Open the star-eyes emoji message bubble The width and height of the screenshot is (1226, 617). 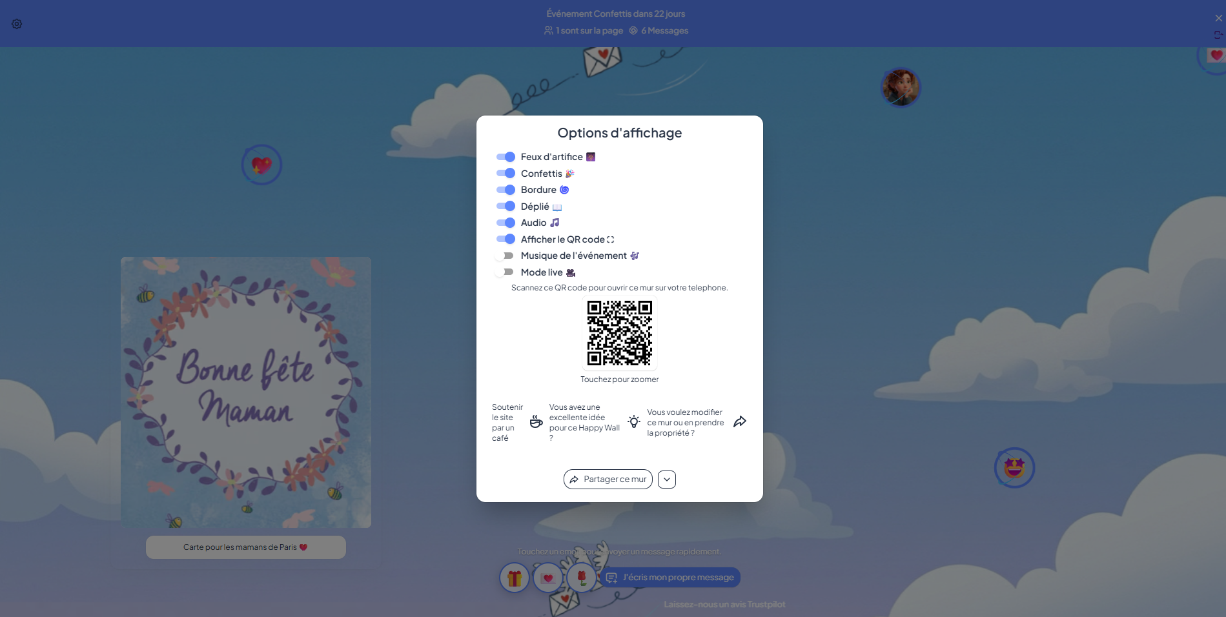(1014, 467)
